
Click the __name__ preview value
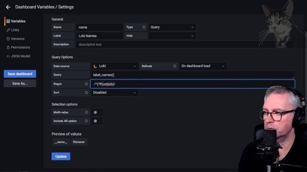pos(61,142)
